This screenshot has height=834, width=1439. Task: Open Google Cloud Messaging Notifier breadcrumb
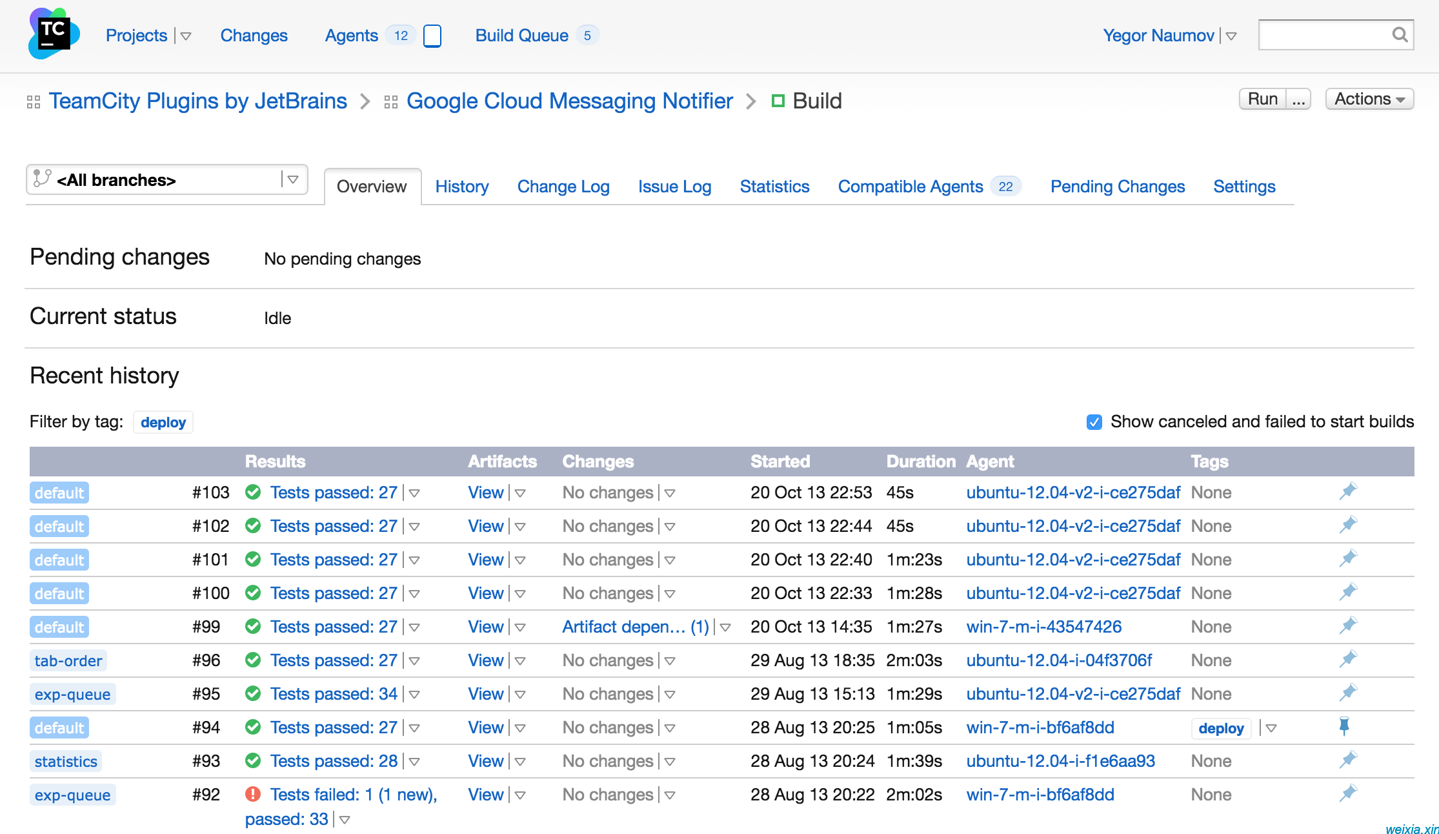click(569, 101)
